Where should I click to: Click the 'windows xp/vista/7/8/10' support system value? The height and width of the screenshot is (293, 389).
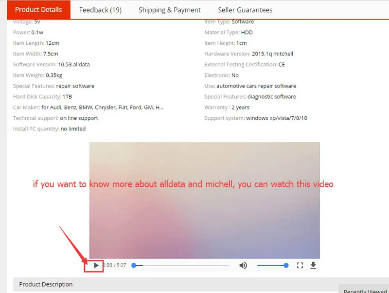[277, 118]
